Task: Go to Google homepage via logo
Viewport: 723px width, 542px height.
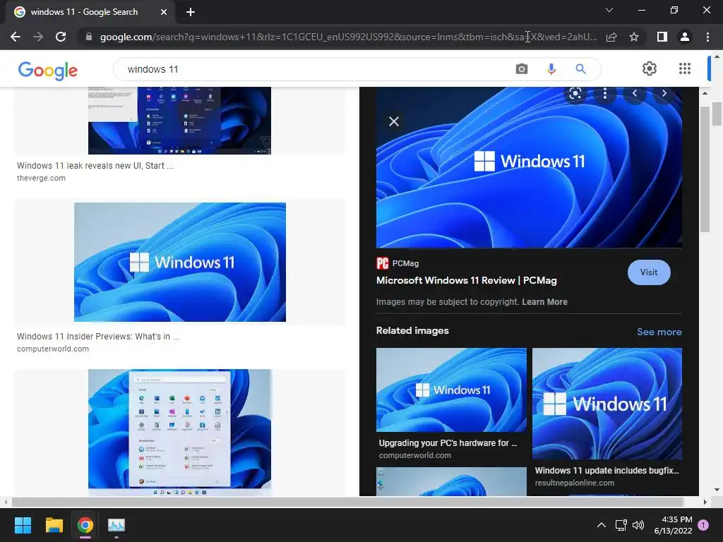Action: point(48,70)
